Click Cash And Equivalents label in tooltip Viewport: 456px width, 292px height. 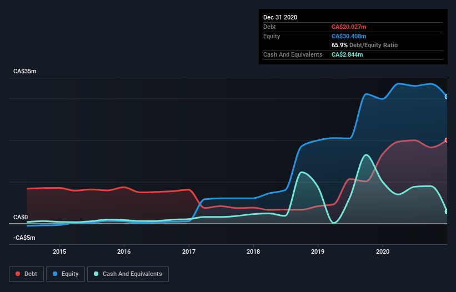pos(293,54)
